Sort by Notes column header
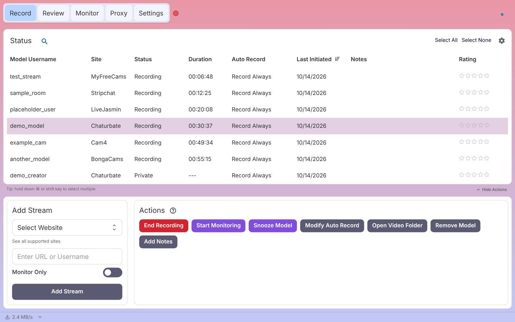Image resolution: width=515 pixels, height=322 pixels. pos(359,59)
